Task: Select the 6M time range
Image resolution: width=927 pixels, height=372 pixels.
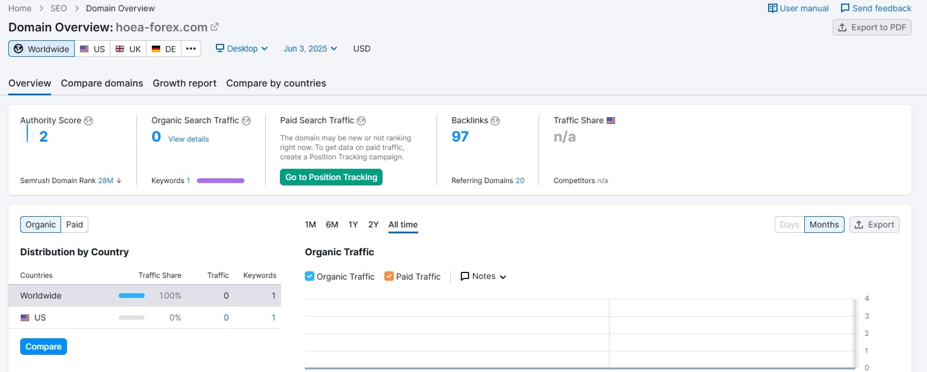Action: 332,225
